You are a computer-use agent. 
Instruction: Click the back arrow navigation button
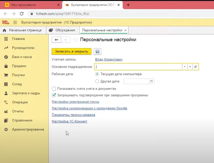pyautogui.click(x=56, y=40)
